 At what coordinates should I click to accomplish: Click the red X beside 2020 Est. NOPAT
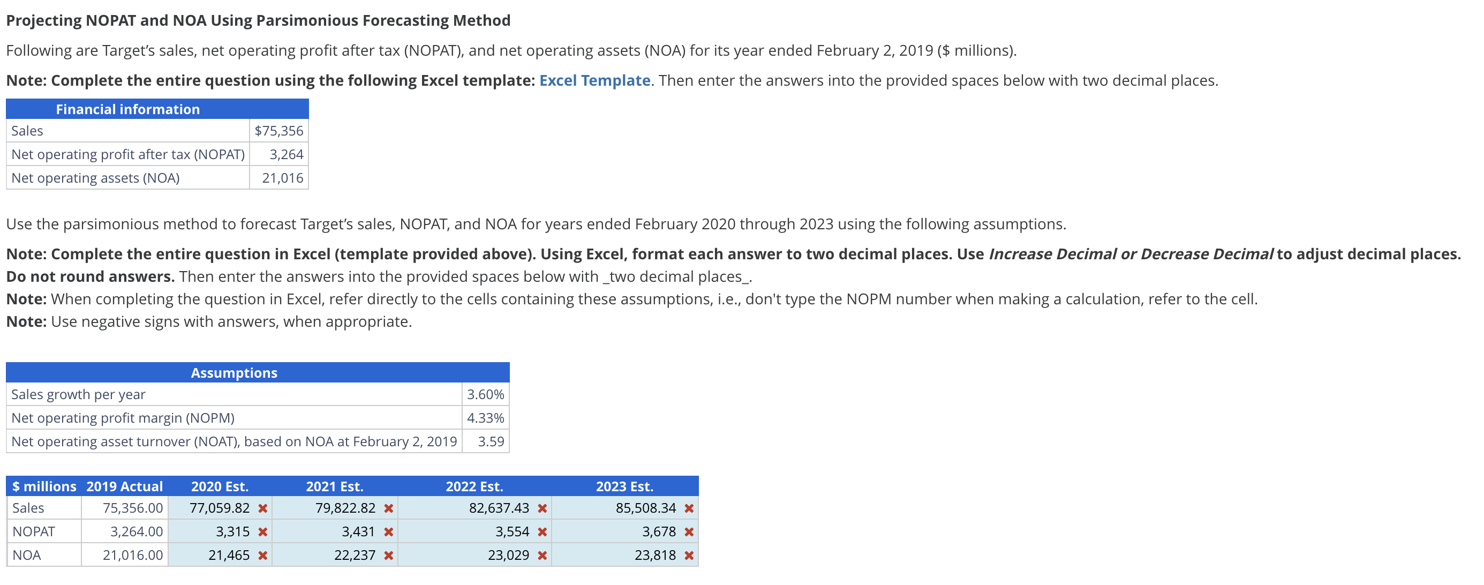pos(263,532)
